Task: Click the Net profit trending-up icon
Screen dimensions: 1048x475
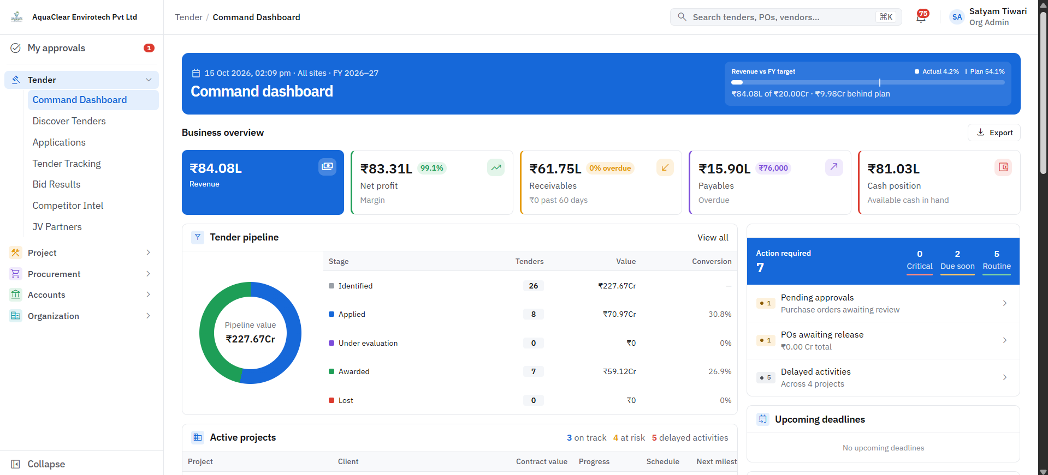Action: click(496, 167)
